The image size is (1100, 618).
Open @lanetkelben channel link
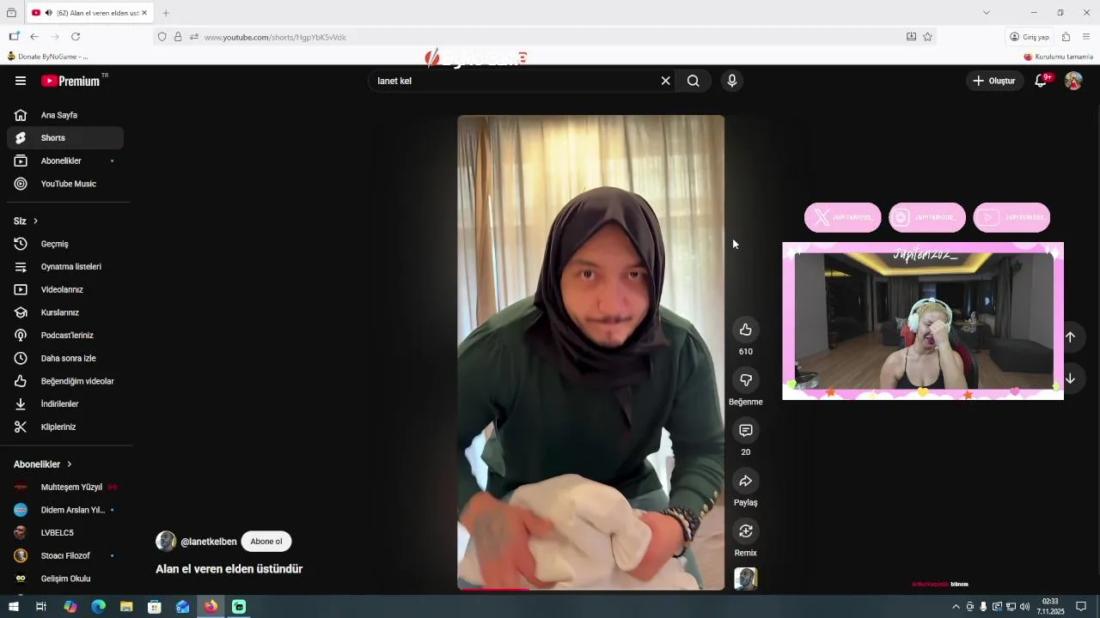click(209, 542)
